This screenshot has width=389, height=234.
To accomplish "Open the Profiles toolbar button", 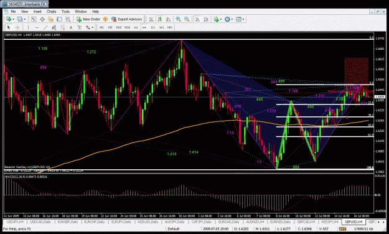I will pos(20,19).
